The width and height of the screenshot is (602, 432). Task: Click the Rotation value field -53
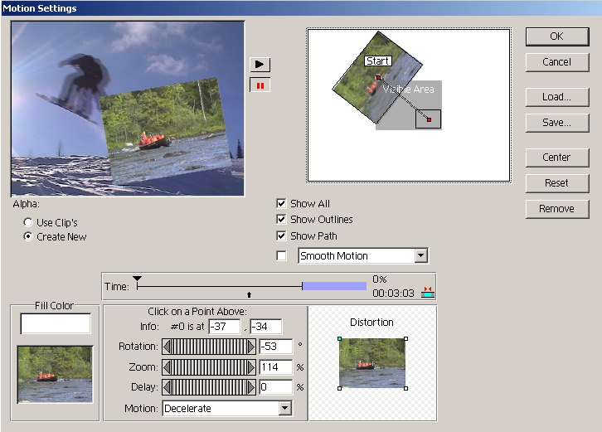(x=275, y=347)
